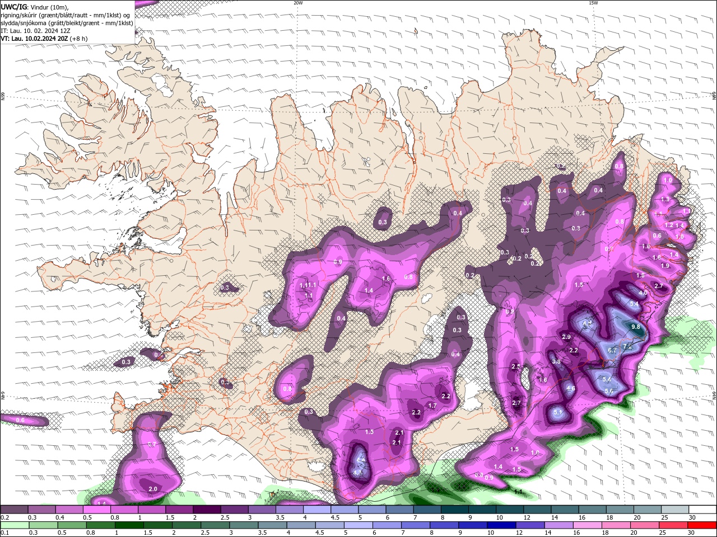This screenshot has width=717, height=537.
Task: Click the 'slydda/snjókoma' snow description line
Action: [67, 23]
